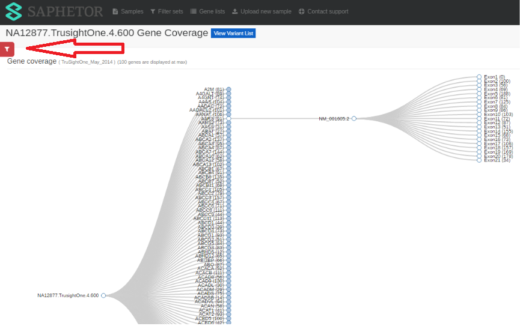This screenshot has height=332, width=520.
Task: Click the '100 genes are displayed at max' note
Action: (x=152, y=62)
